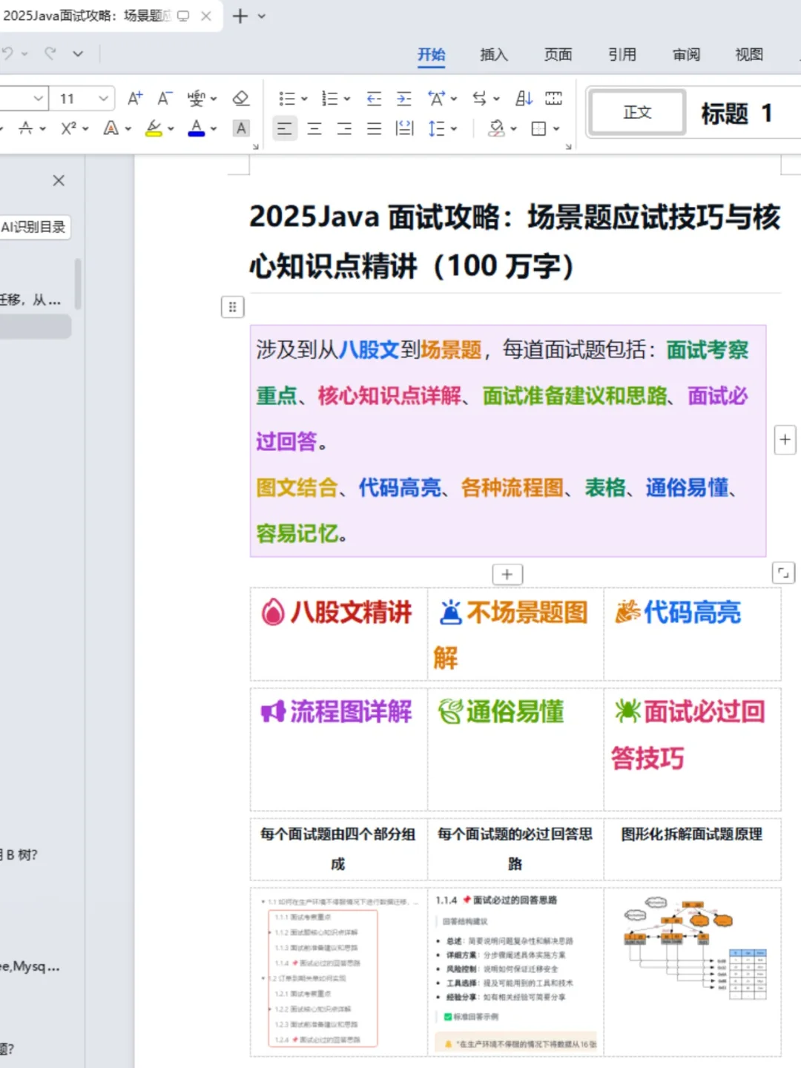Open the 插入 ribbon tab
801x1068 pixels.
[494, 55]
